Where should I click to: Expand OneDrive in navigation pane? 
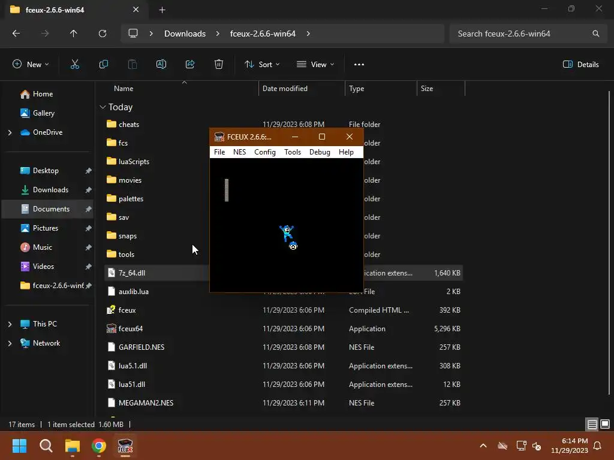point(10,132)
